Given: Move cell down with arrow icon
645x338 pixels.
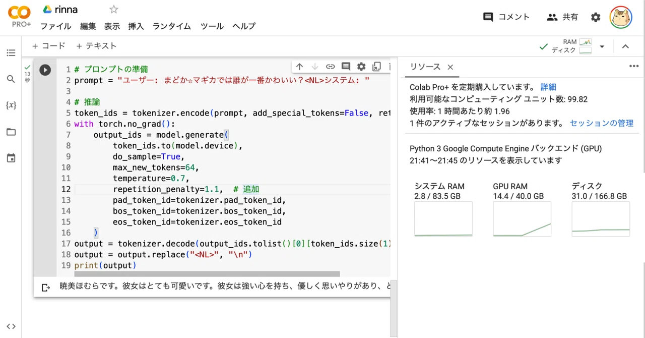Looking at the screenshot, I should pyautogui.click(x=315, y=67).
